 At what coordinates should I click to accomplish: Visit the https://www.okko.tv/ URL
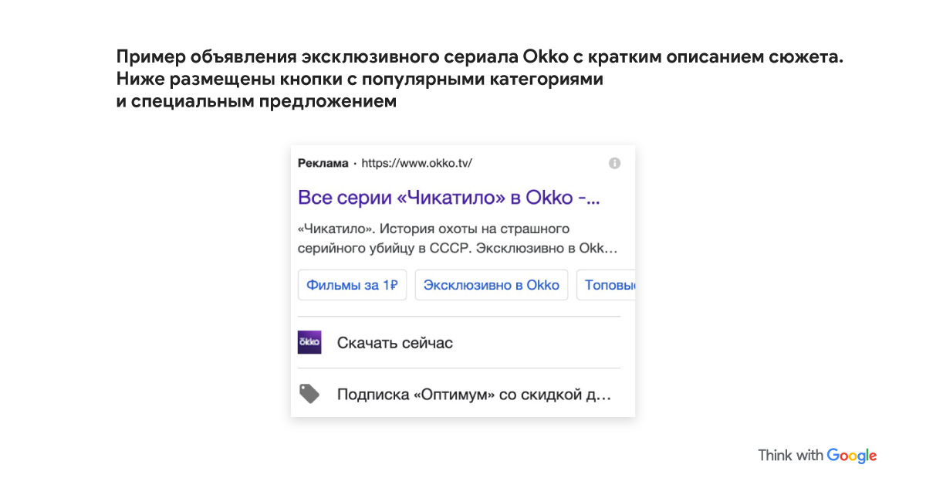(x=417, y=163)
